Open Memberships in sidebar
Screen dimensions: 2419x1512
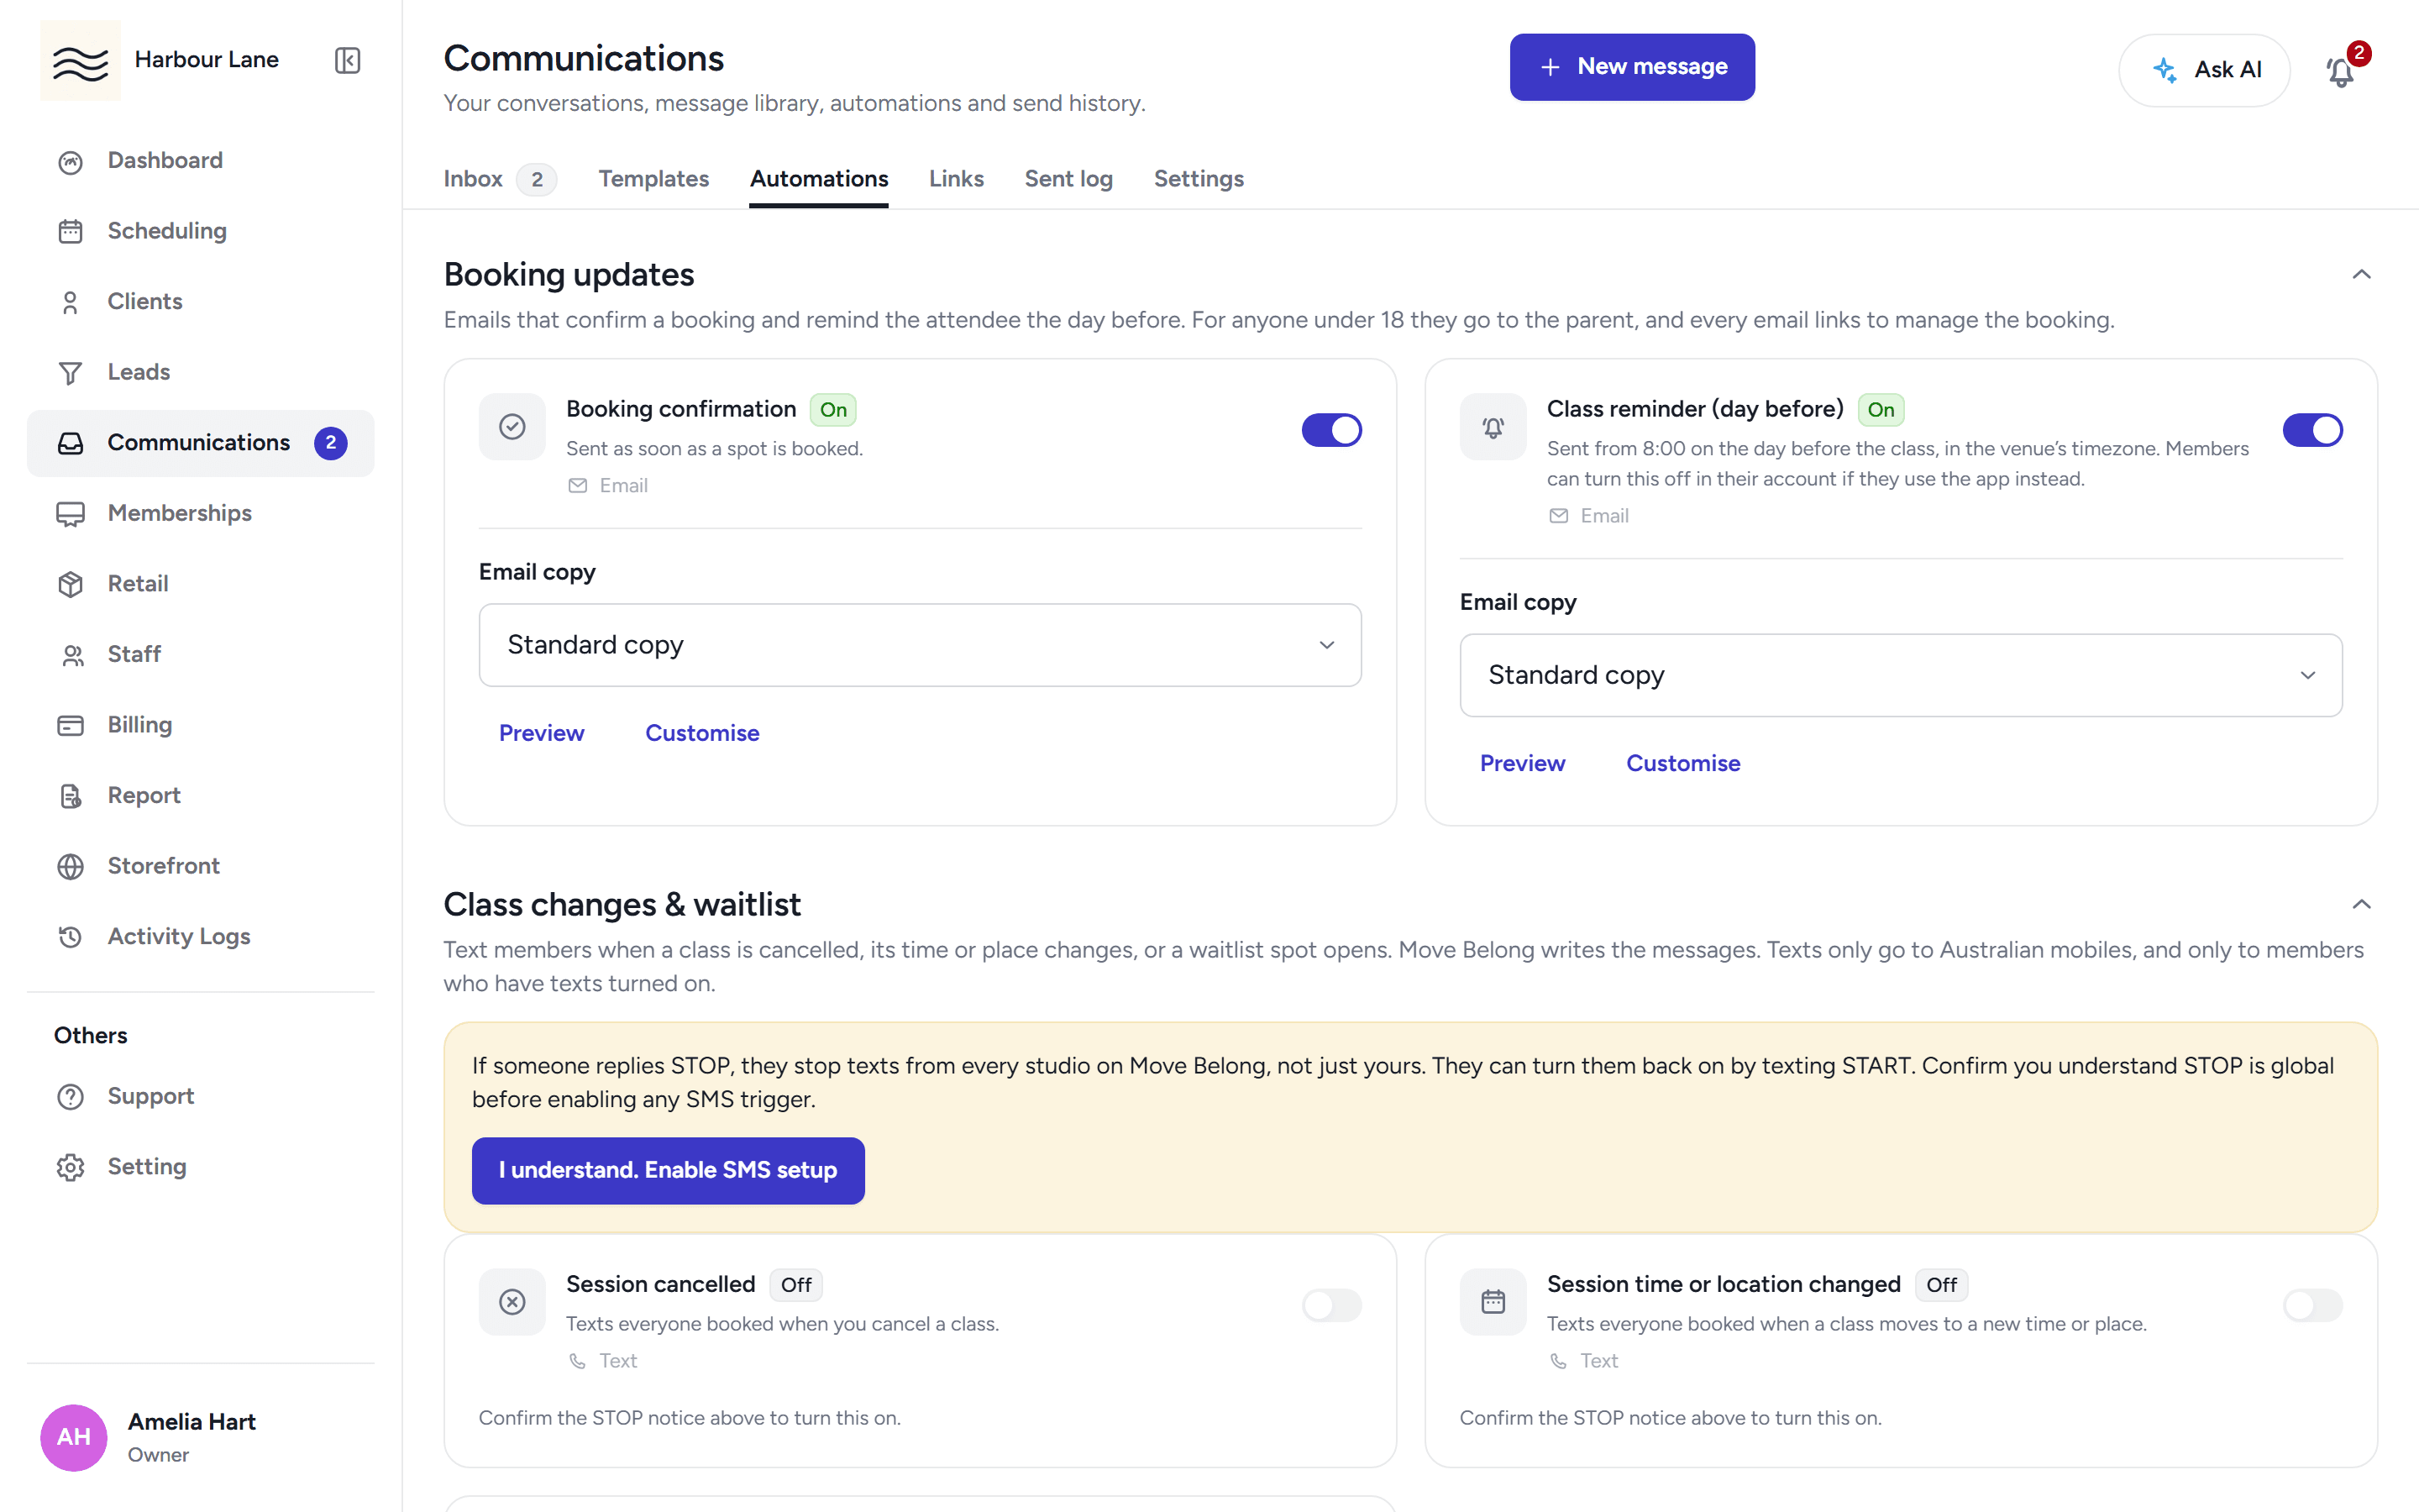pos(200,513)
